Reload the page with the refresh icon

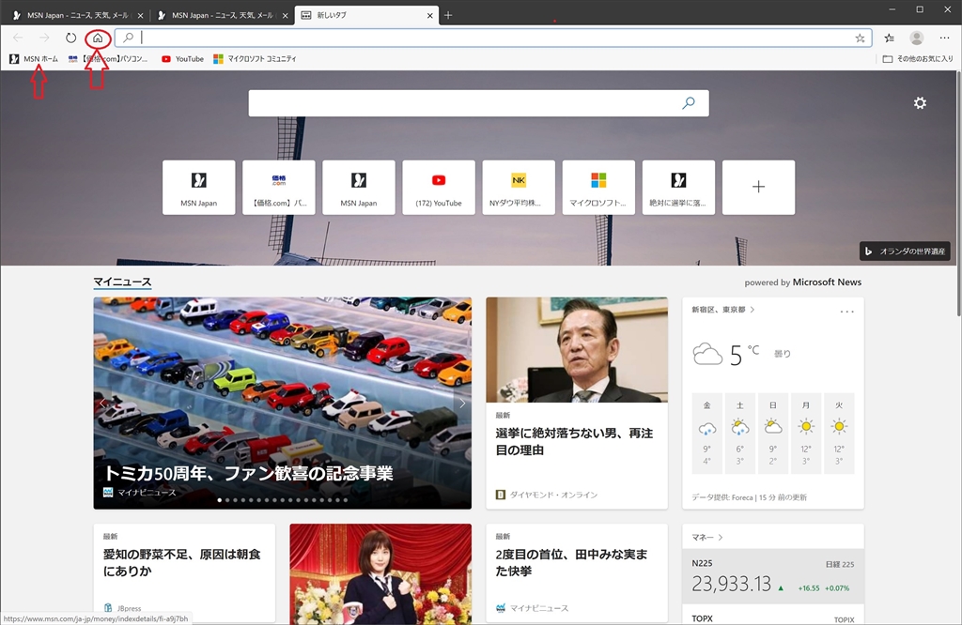tap(71, 38)
